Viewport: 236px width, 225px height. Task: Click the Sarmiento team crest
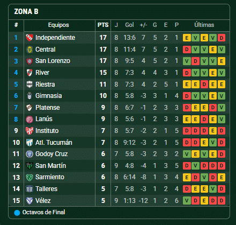coord(29,177)
